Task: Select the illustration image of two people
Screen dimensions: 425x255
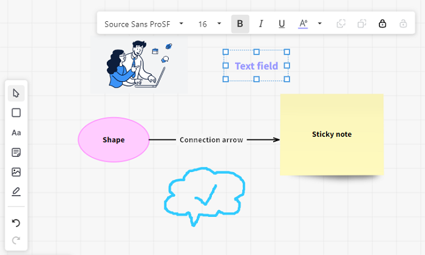Action: click(x=139, y=65)
